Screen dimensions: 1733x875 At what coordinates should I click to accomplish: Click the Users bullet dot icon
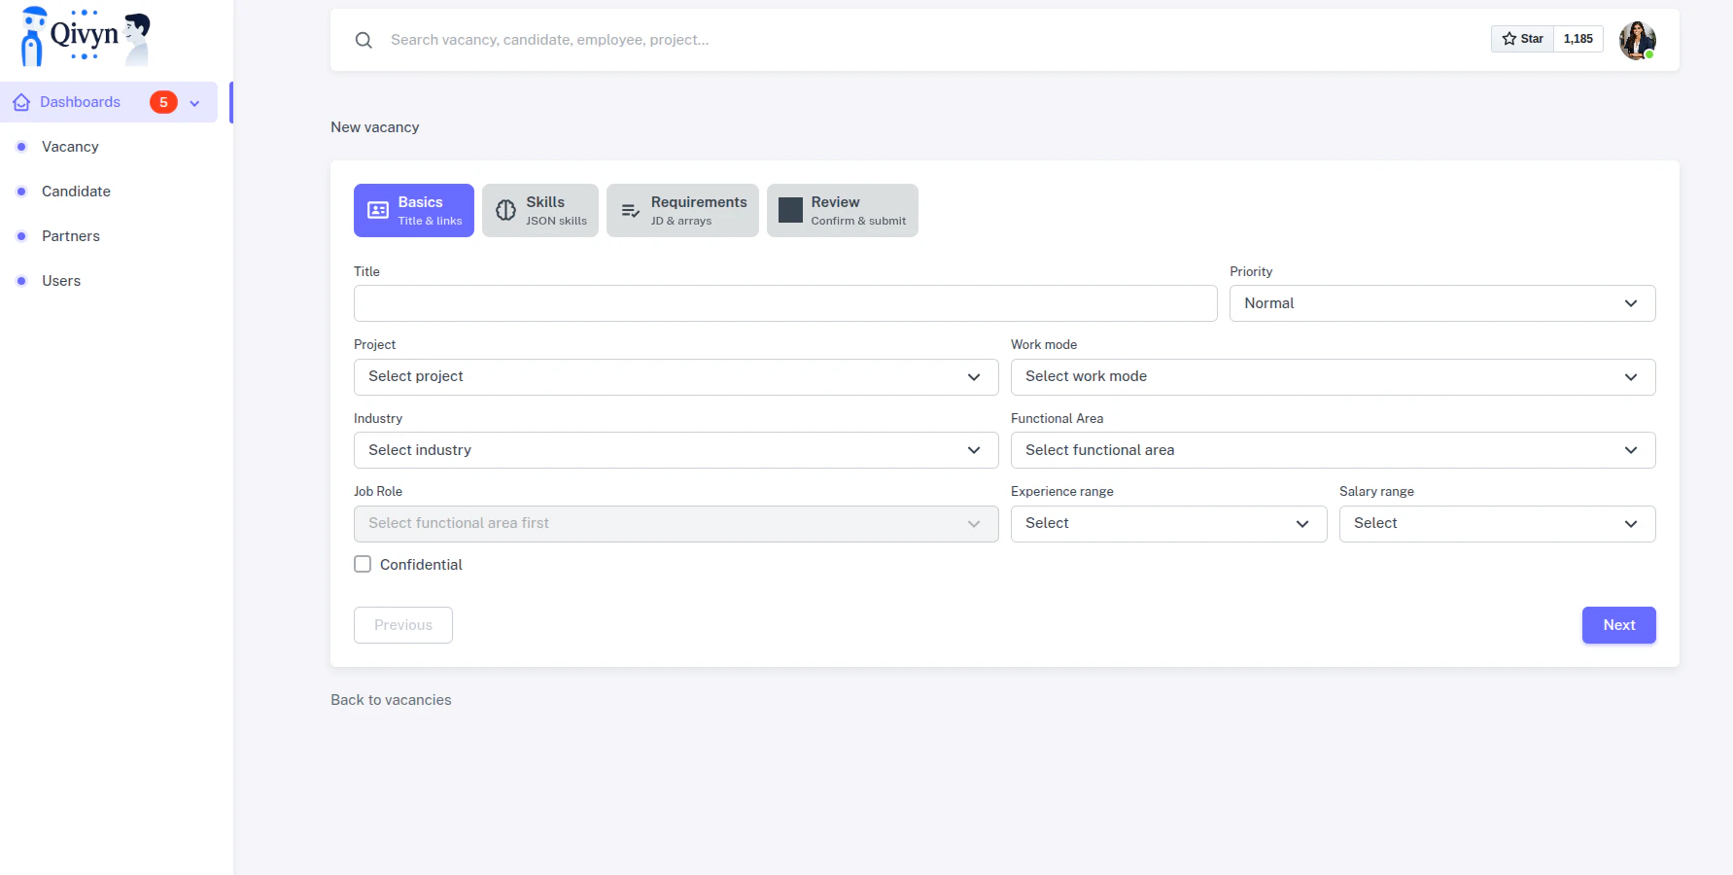click(x=21, y=281)
